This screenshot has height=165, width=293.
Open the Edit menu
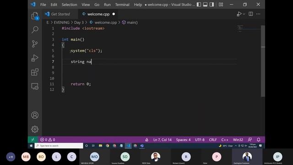coord(54,5)
